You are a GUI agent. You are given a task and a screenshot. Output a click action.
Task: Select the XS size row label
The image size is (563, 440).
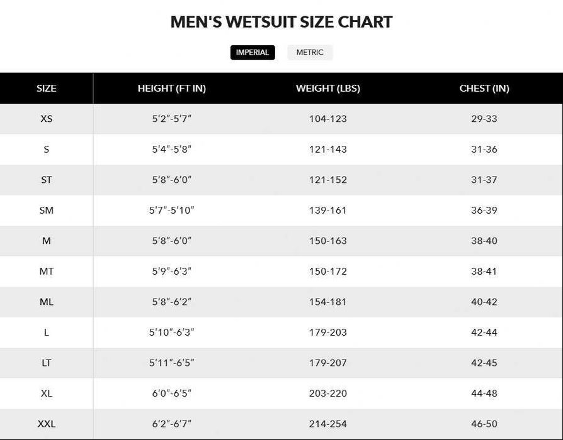point(47,119)
